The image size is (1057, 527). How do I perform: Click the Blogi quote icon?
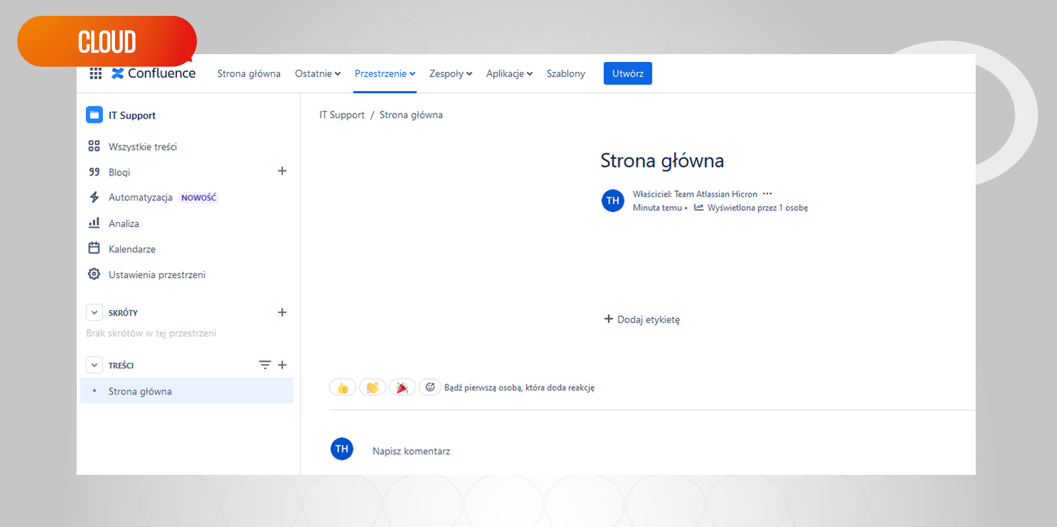94,172
